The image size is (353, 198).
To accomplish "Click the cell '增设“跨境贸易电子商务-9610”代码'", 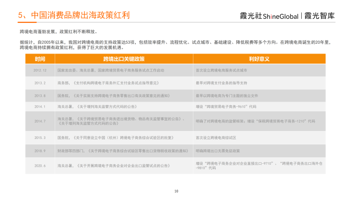I will click(259, 107).
